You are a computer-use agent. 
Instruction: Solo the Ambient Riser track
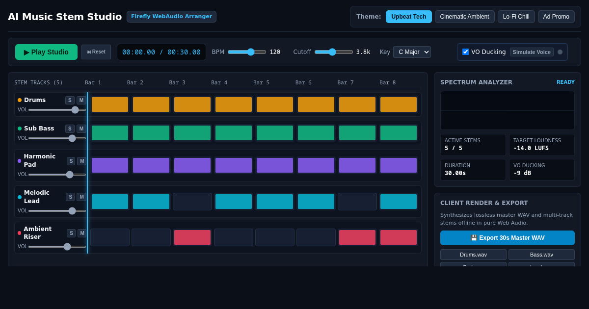coord(71,233)
